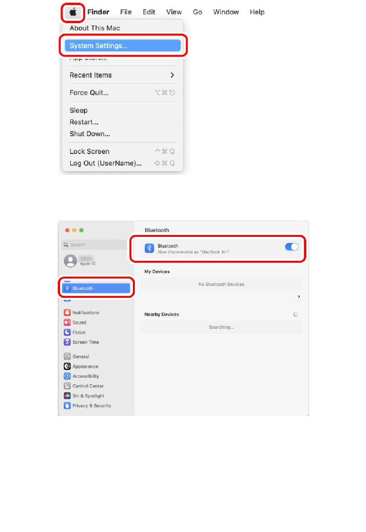
Task: Click the Focus moon icon
Action: [x=67, y=332]
